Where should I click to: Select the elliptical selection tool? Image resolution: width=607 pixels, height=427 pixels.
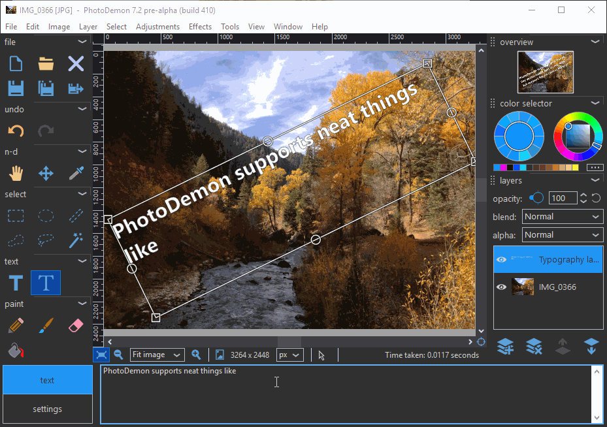46,216
